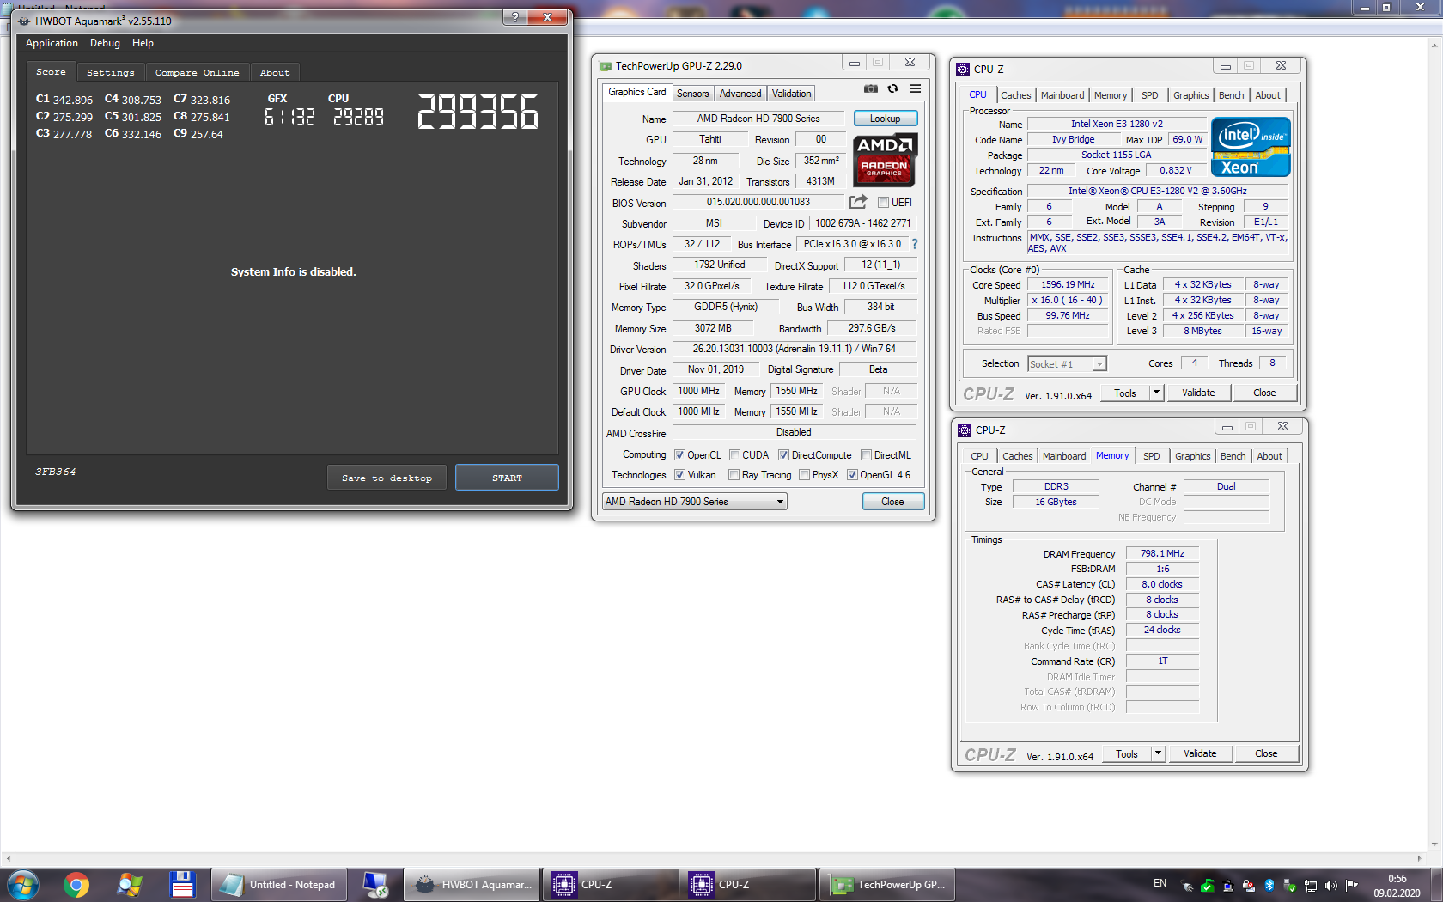Image resolution: width=1443 pixels, height=902 pixels.
Task: Click the horizontal scrollbar in Notepad window
Action: pyautogui.click(x=713, y=858)
